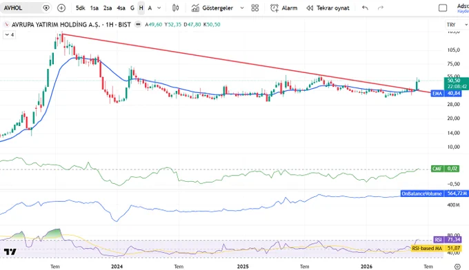Start bar replay with Tekrar oynat

click(x=328, y=8)
